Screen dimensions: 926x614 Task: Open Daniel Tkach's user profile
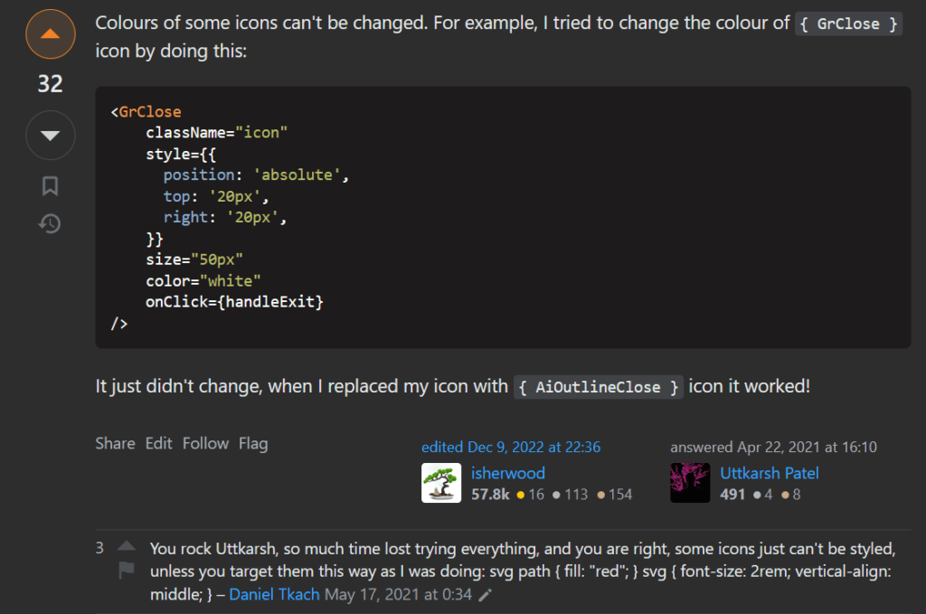tap(274, 595)
